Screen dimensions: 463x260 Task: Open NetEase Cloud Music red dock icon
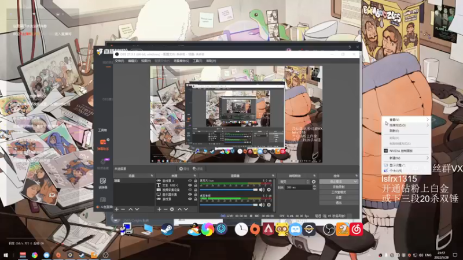(x=357, y=229)
